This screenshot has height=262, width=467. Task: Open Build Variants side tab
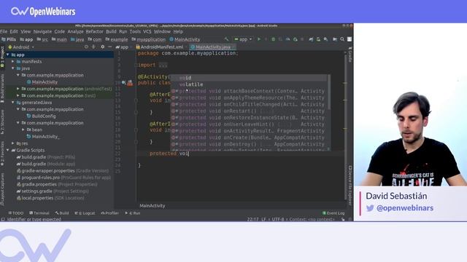click(x=2, y=88)
